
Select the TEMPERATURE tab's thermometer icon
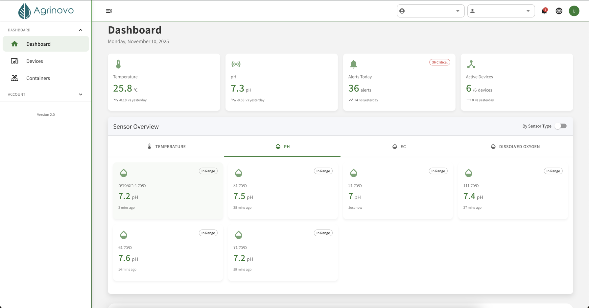150,146
